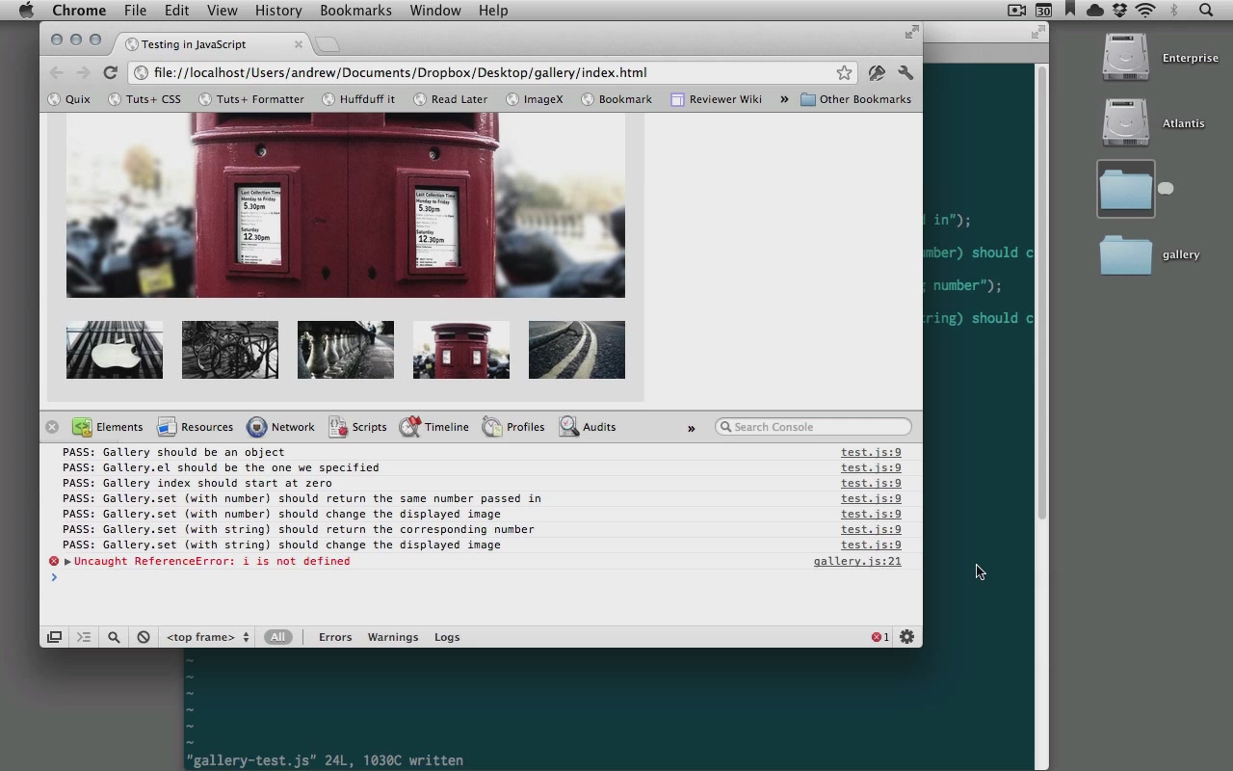Click the bicycles thumbnail

point(230,350)
